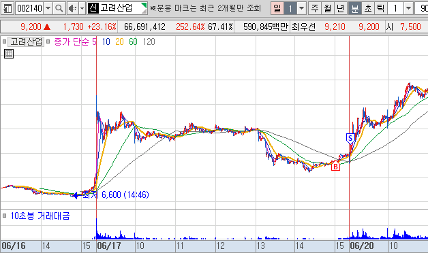Click the square marker before 10초봉 거래대금

pyautogui.click(x=4, y=216)
